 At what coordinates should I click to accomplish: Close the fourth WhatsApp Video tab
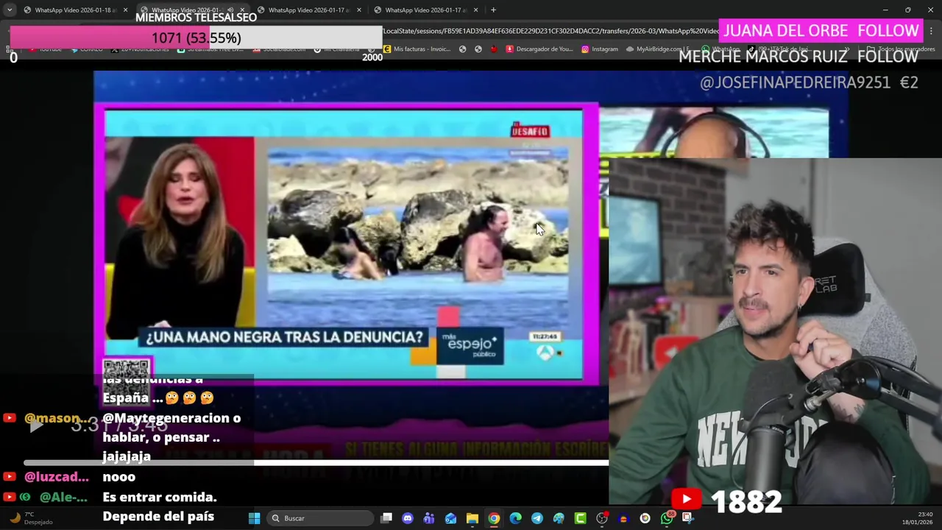[x=476, y=10]
